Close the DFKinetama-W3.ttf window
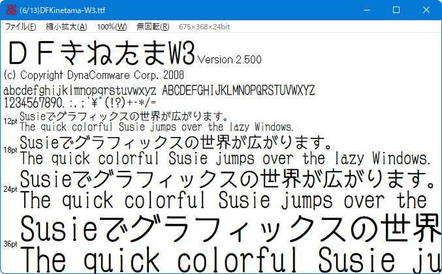 coord(426,10)
